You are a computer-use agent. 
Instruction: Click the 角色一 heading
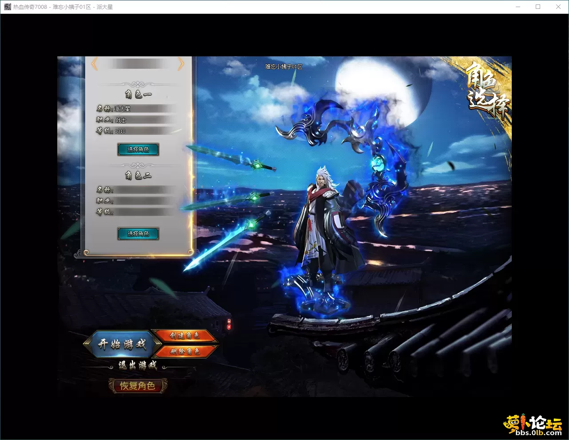(138, 94)
